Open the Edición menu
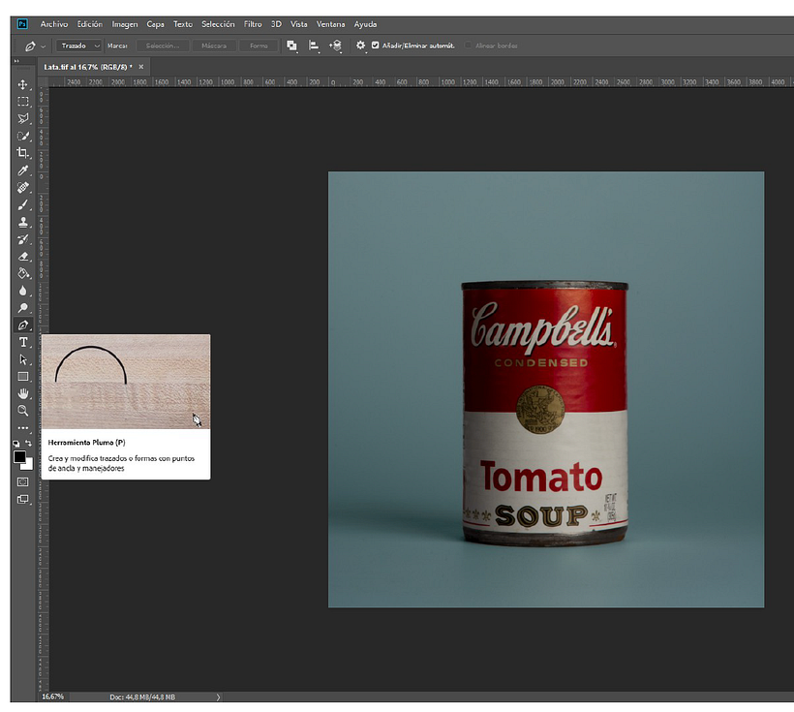The image size is (794, 712). [90, 24]
